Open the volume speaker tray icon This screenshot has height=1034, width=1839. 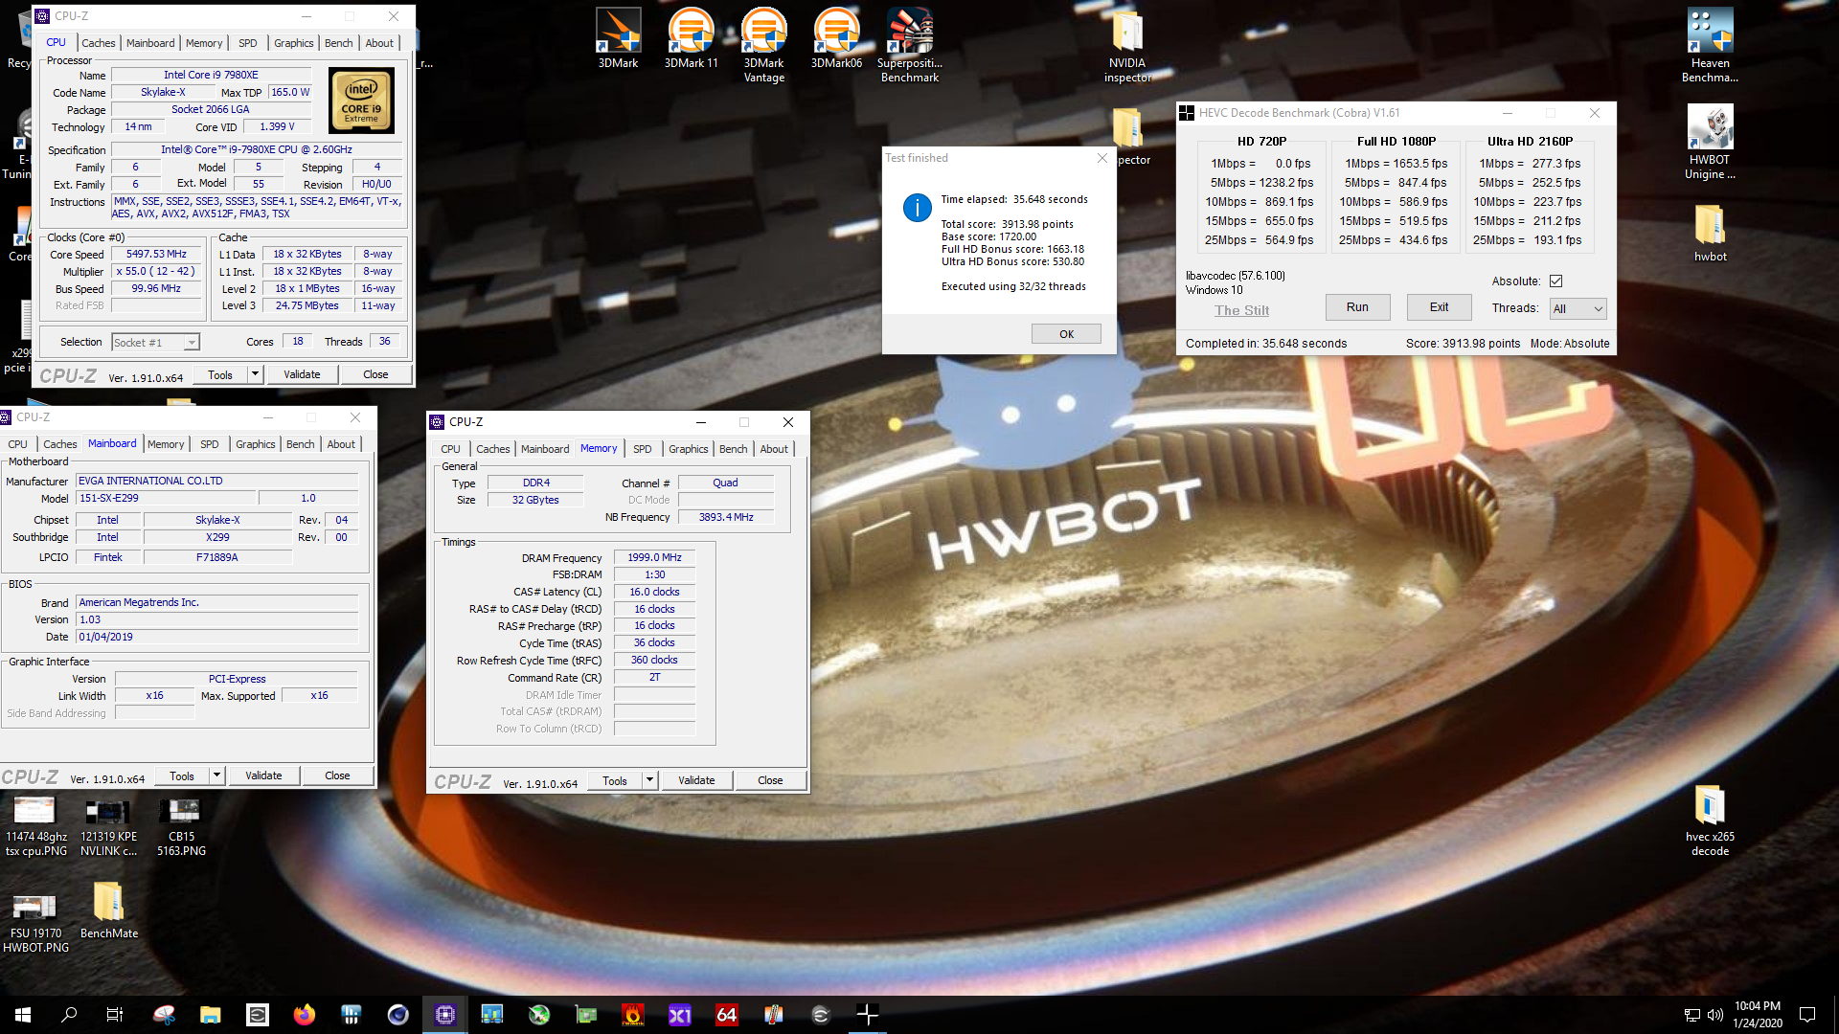pos(1714,1015)
